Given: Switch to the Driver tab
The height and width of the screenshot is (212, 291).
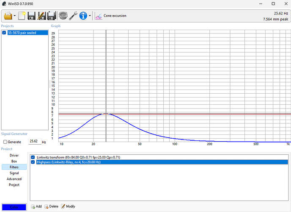Looking at the screenshot, I should [x=14, y=156].
